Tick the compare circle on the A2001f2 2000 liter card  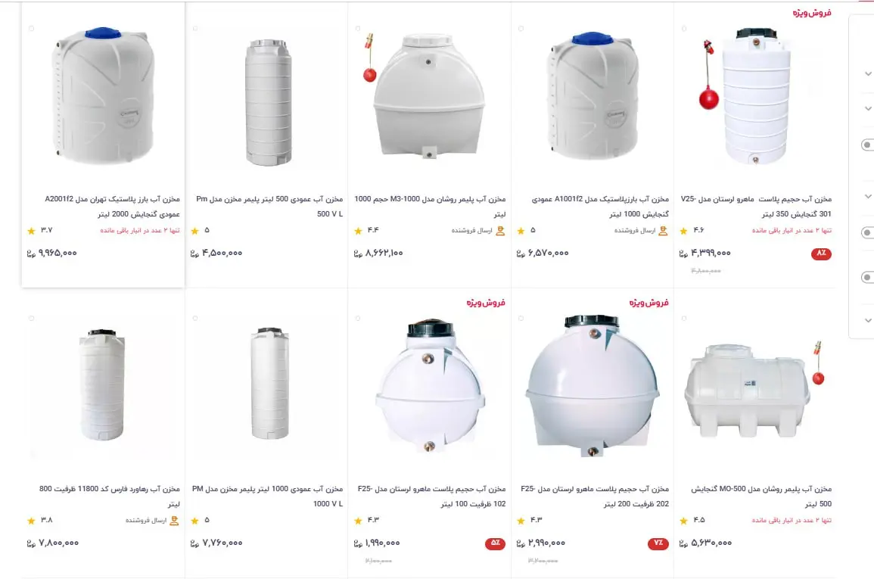[31, 29]
